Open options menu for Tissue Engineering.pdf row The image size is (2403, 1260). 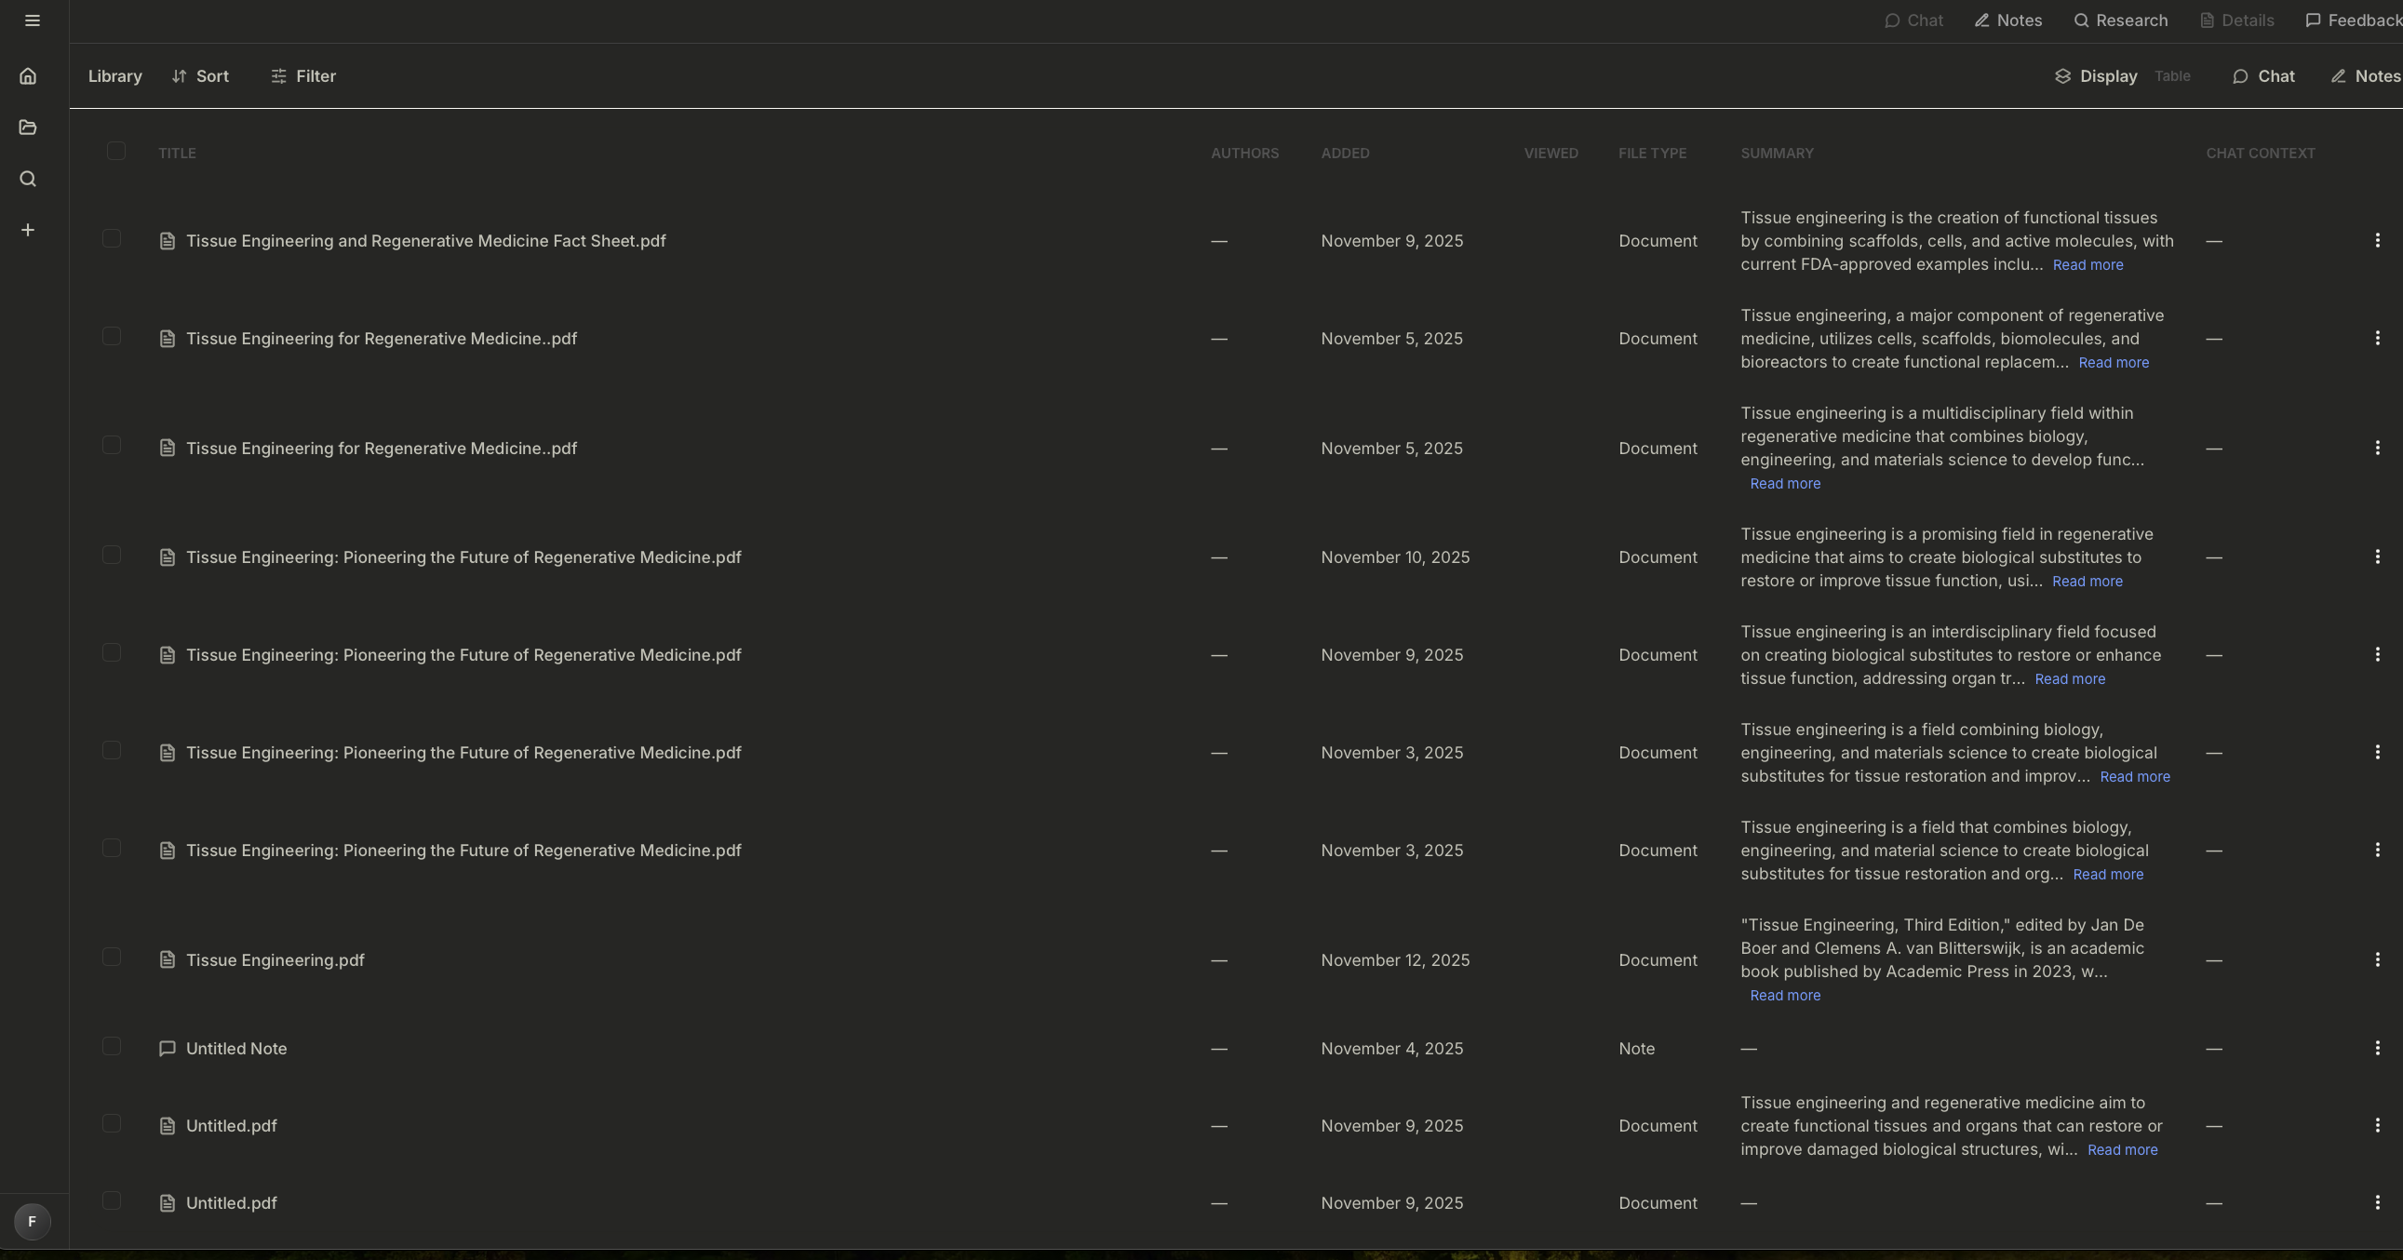[2378, 959]
